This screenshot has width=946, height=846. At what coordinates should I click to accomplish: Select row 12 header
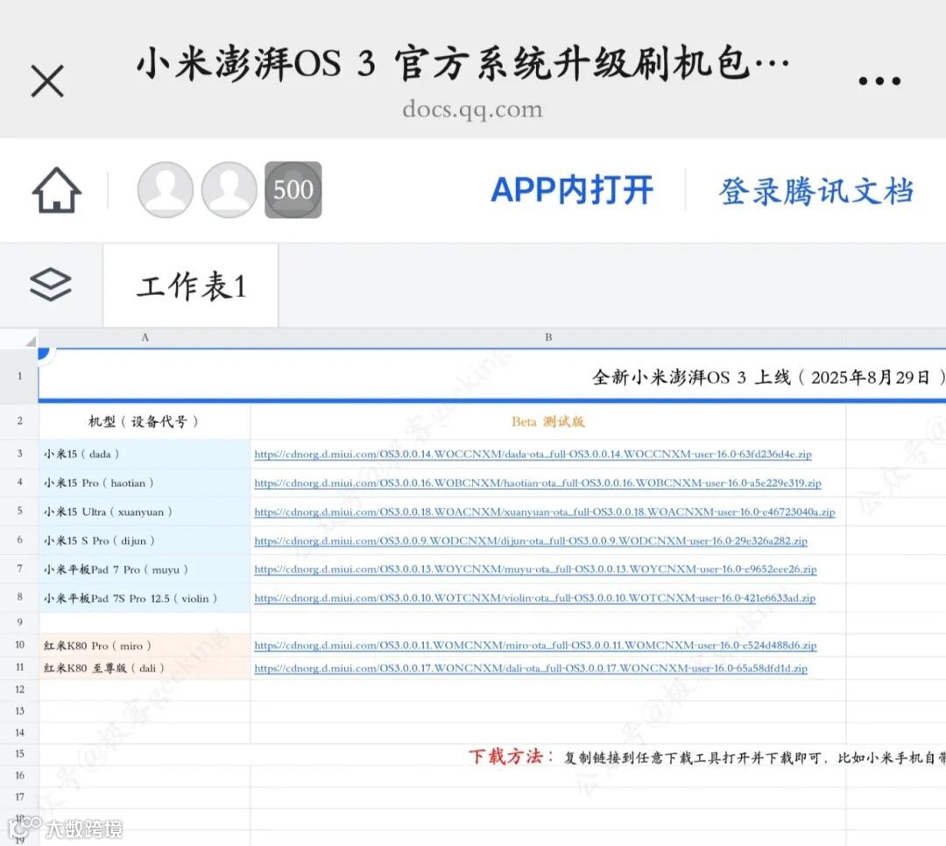click(x=19, y=689)
